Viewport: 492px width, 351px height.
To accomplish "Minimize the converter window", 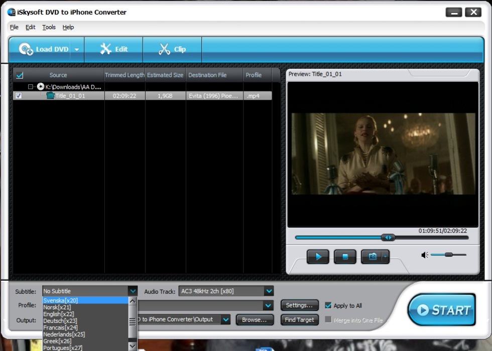I will (x=454, y=13).
